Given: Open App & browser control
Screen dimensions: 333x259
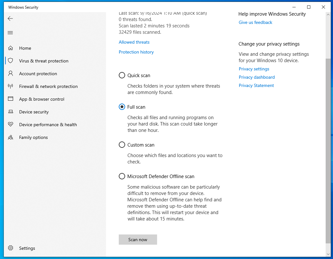Looking at the screenshot, I should tap(42, 99).
